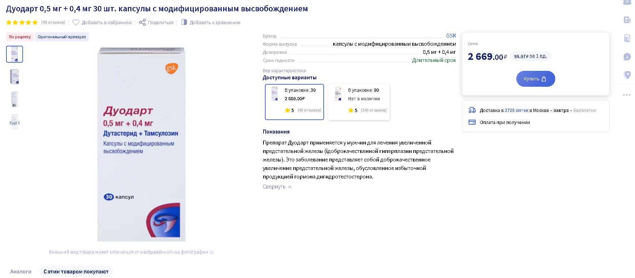Click the Купить button
Viewport: 635px width, 278px height.
pos(535,79)
